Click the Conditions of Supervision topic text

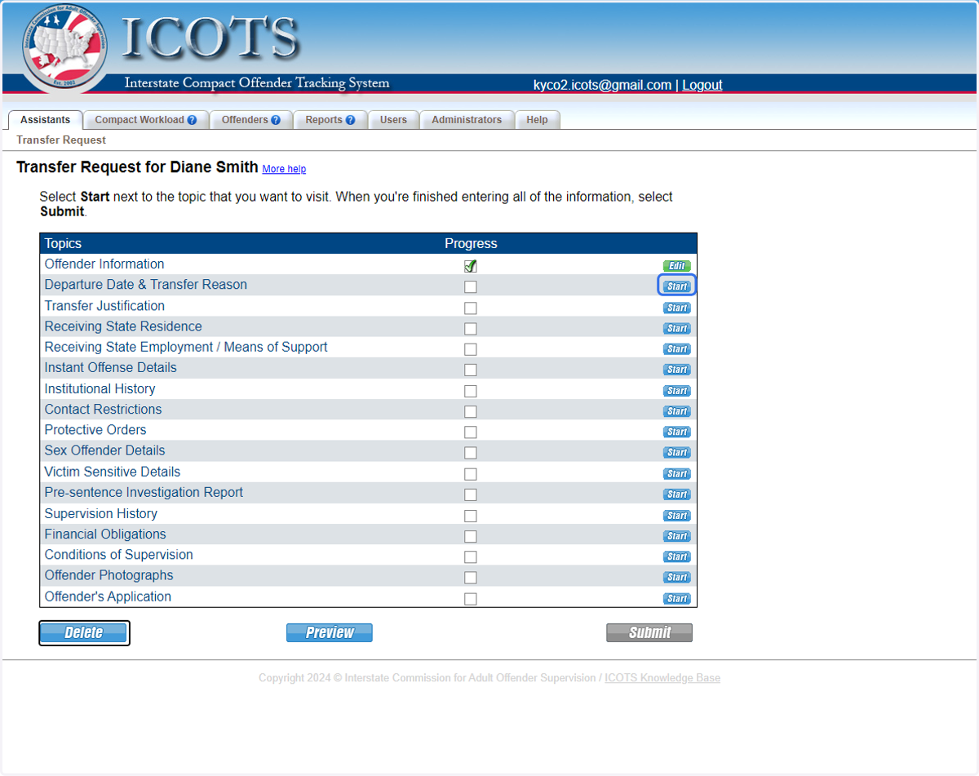click(x=119, y=555)
